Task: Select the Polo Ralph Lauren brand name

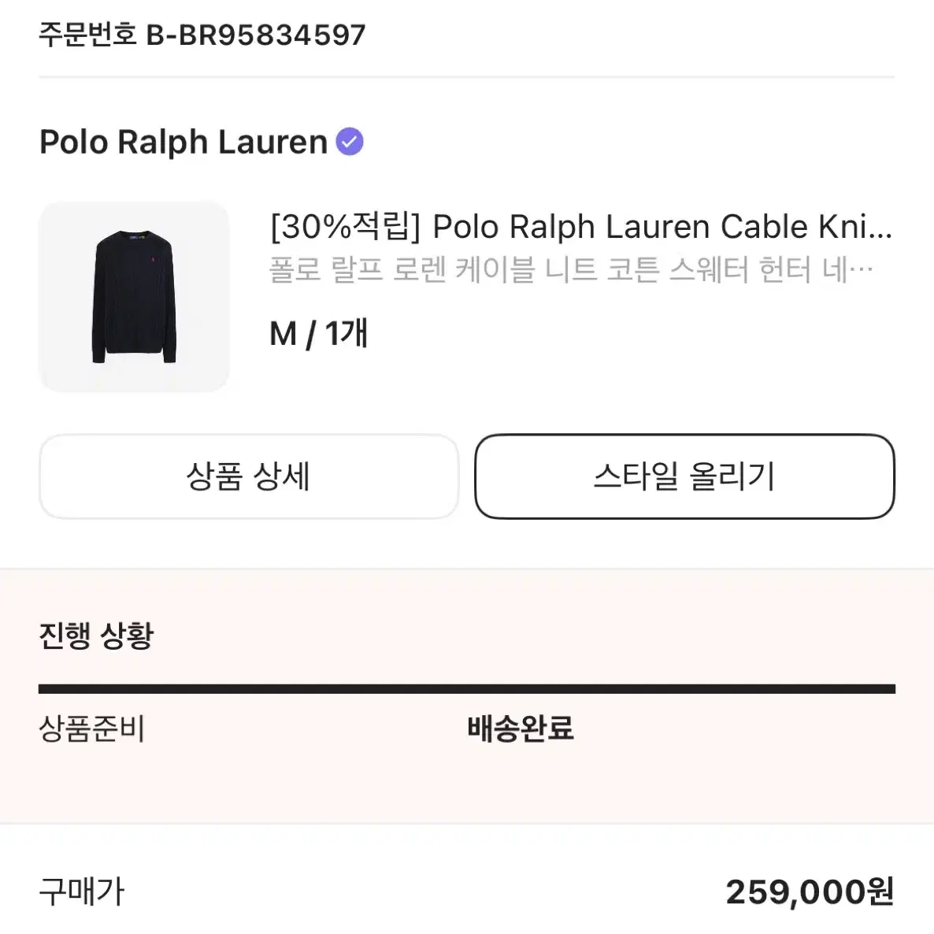Action: (x=183, y=142)
